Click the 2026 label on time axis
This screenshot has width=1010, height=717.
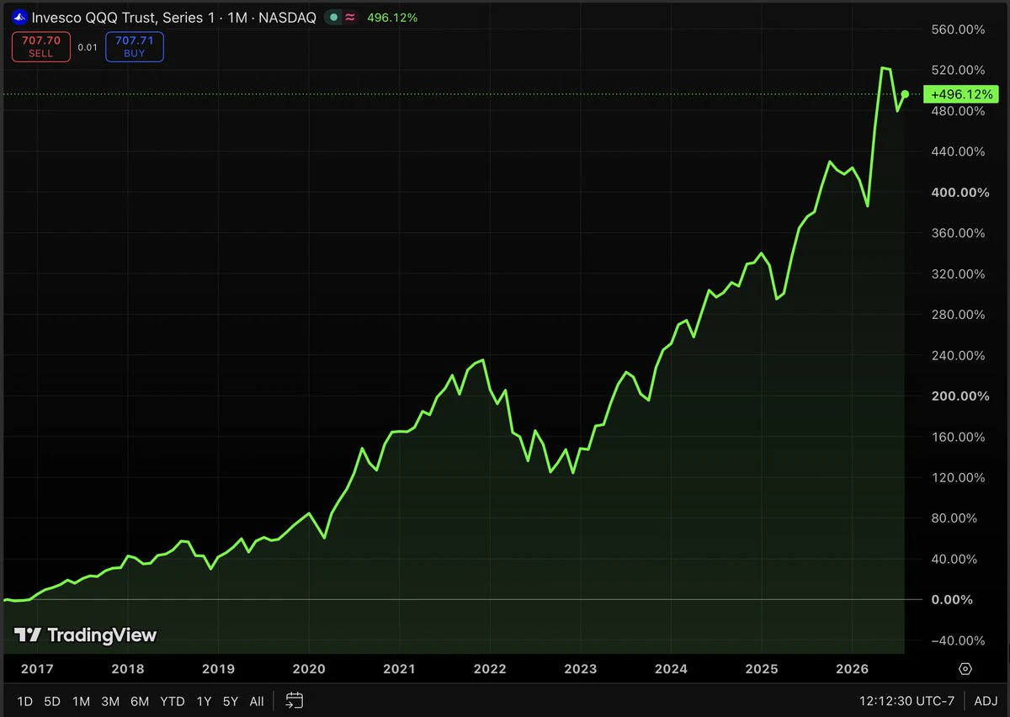852,669
